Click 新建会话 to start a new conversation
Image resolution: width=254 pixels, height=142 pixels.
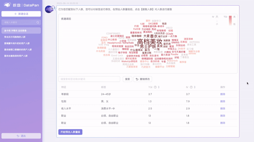(x=21, y=14)
